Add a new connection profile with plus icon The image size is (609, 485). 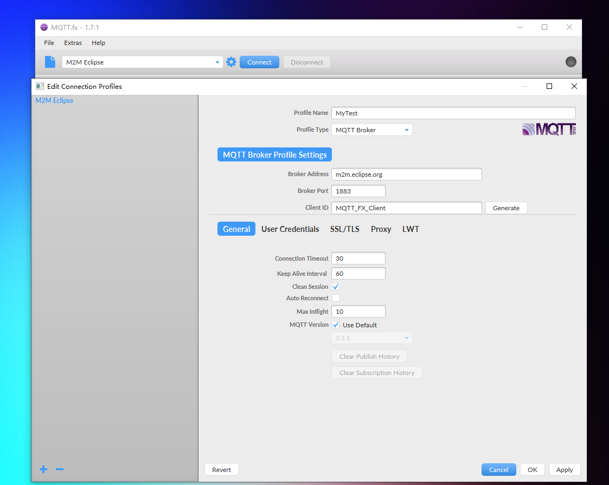pyautogui.click(x=43, y=469)
